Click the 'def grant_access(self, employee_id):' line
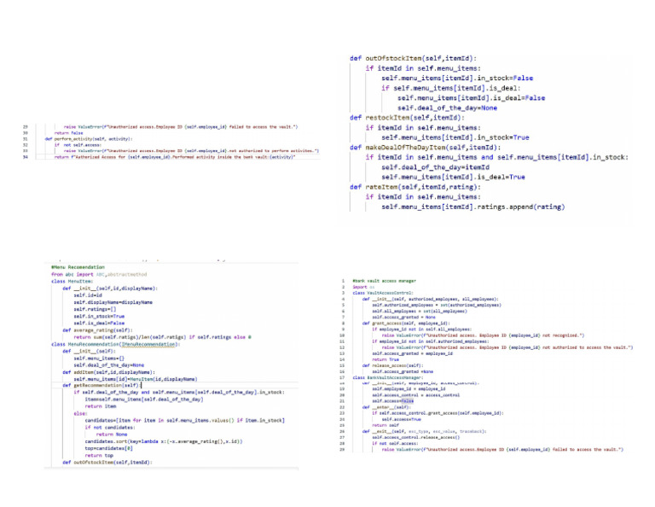The image size is (655, 507). point(406,323)
